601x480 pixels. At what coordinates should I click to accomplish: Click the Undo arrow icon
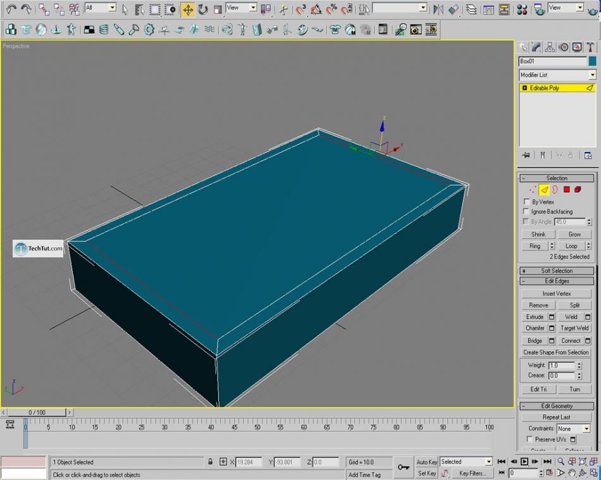[x=11, y=9]
